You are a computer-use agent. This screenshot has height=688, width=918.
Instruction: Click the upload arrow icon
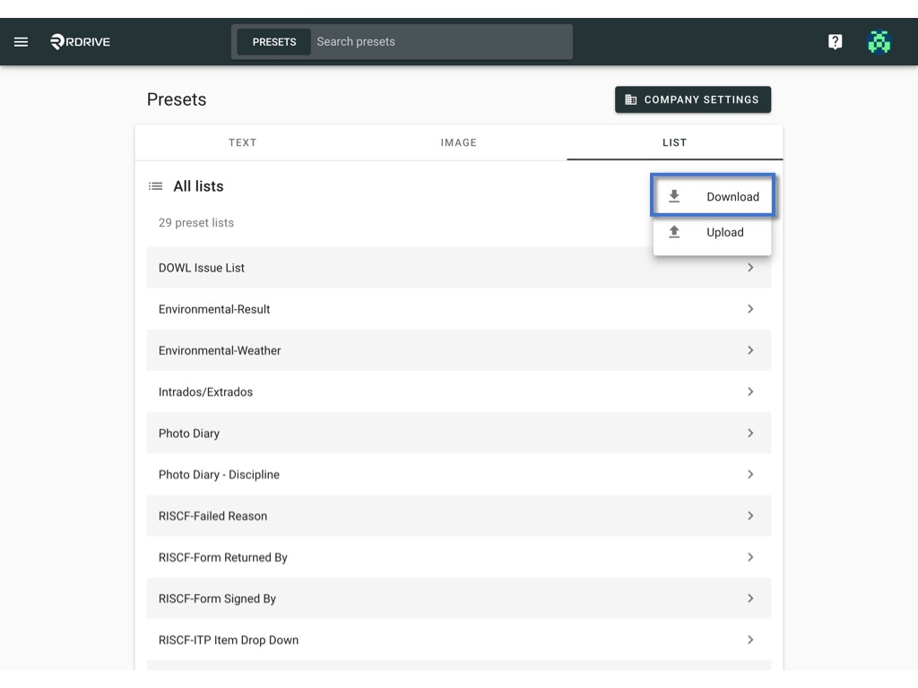(674, 232)
